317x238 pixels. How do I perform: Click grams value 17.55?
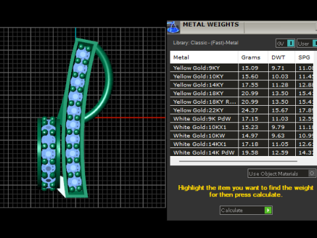pyautogui.click(x=250, y=85)
